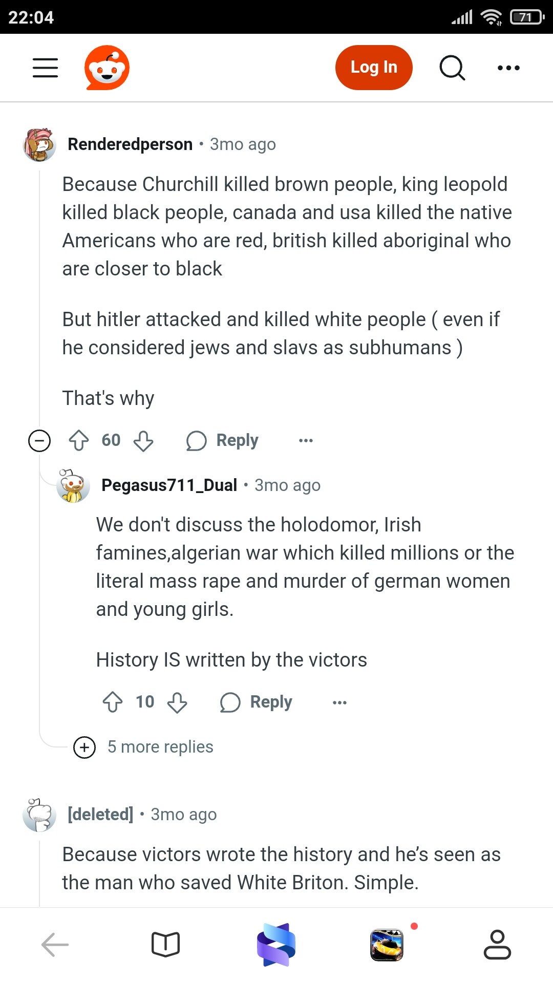This screenshot has height=983, width=553.
Task: Tap the browser back arrow
Action: point(55,945)
